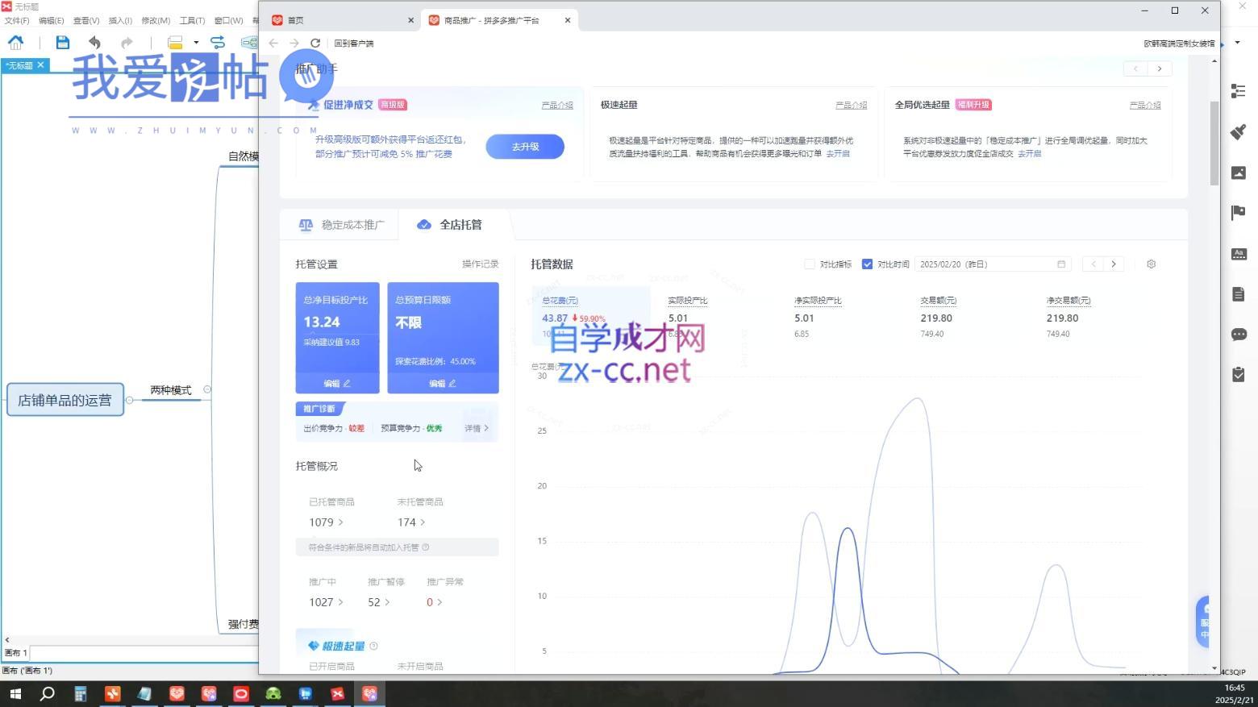Close the 无标题 document tab in XMind

click(x=40, y=64)
